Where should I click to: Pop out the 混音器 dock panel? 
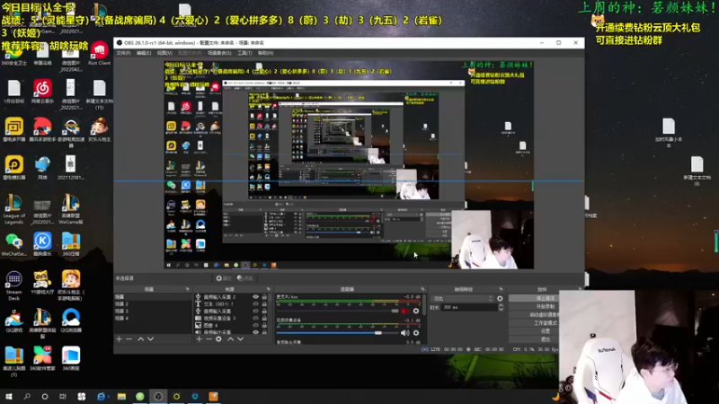pos(422,289)
